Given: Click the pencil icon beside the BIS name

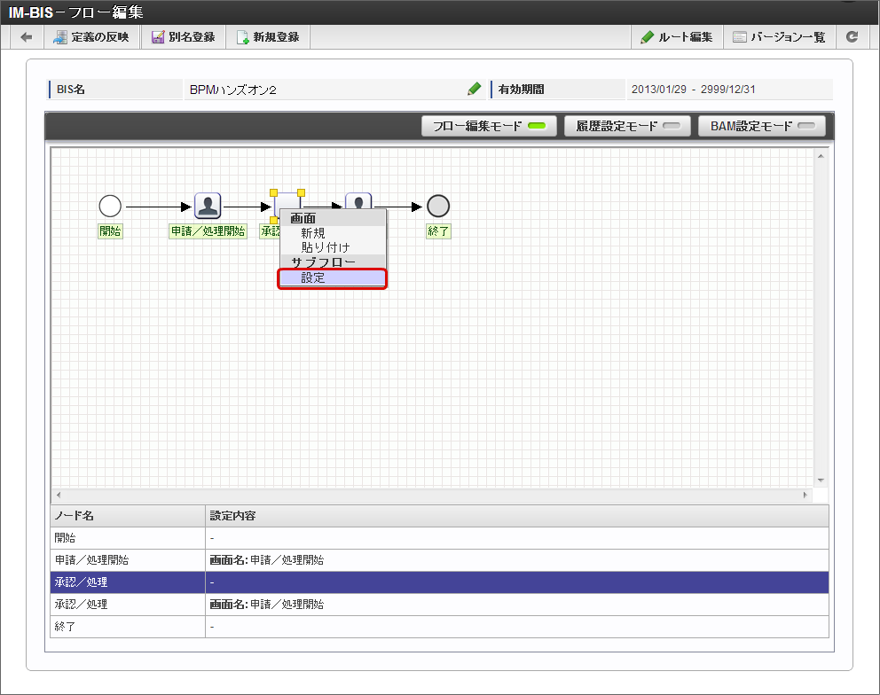Looking at the screenshot, I should tap(475, 90).
